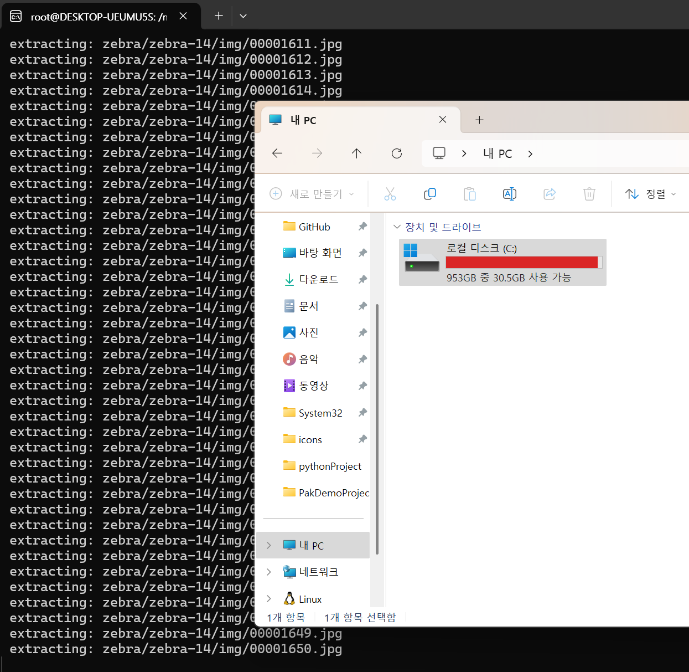Select the 내 PC tab
The width and height of the screenshot is (689, 672).
pos(360,120)
